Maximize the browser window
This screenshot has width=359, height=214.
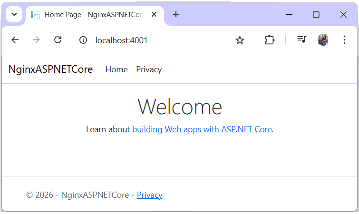pyautogui.click(x=316, y=15)
